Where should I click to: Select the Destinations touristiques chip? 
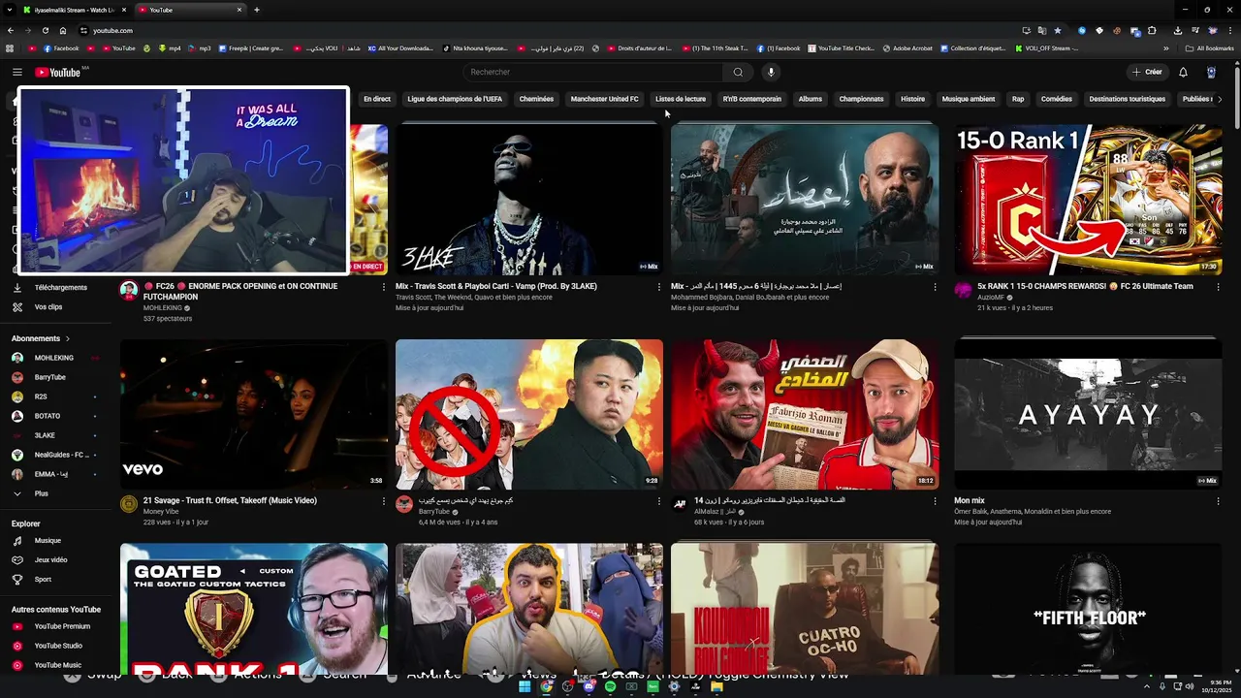[x=1127, y=99]
